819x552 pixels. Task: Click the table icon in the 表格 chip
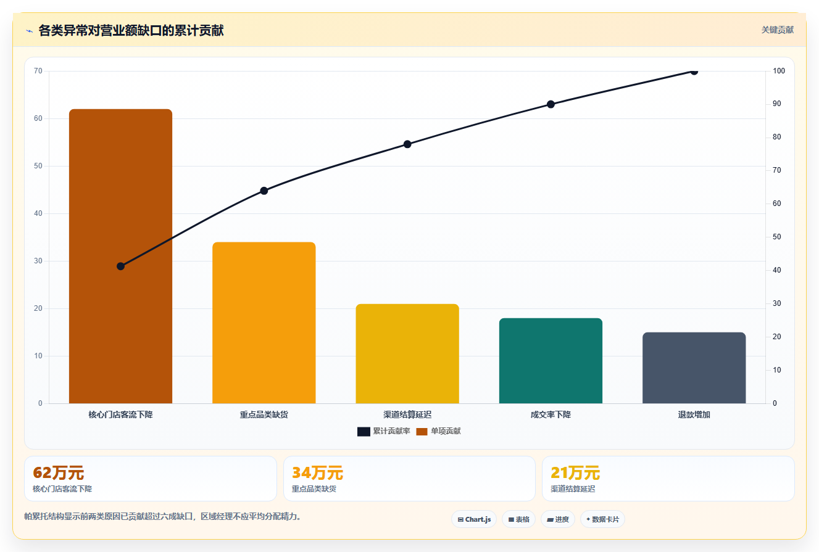click(x=511, y=520)
